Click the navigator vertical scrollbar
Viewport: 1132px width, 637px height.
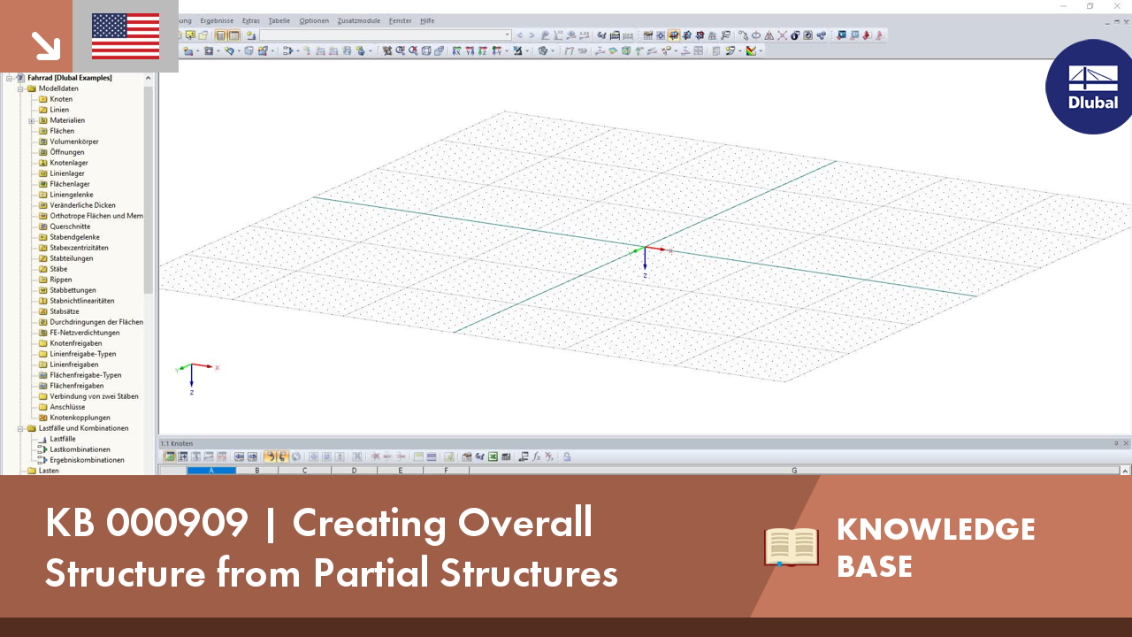coord(149,190)
